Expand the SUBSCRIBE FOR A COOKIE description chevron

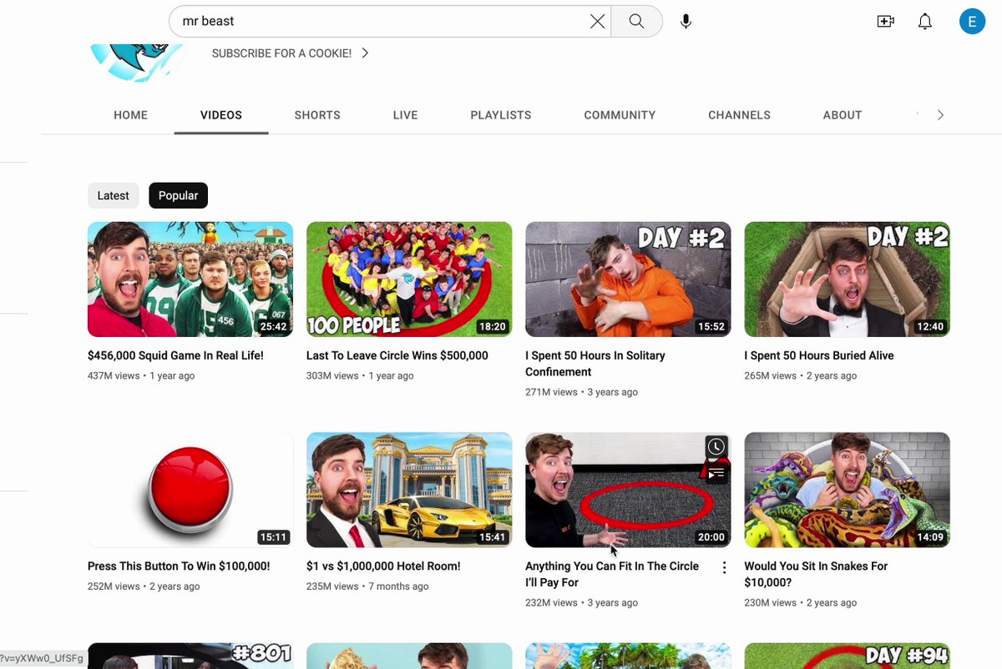365,53
